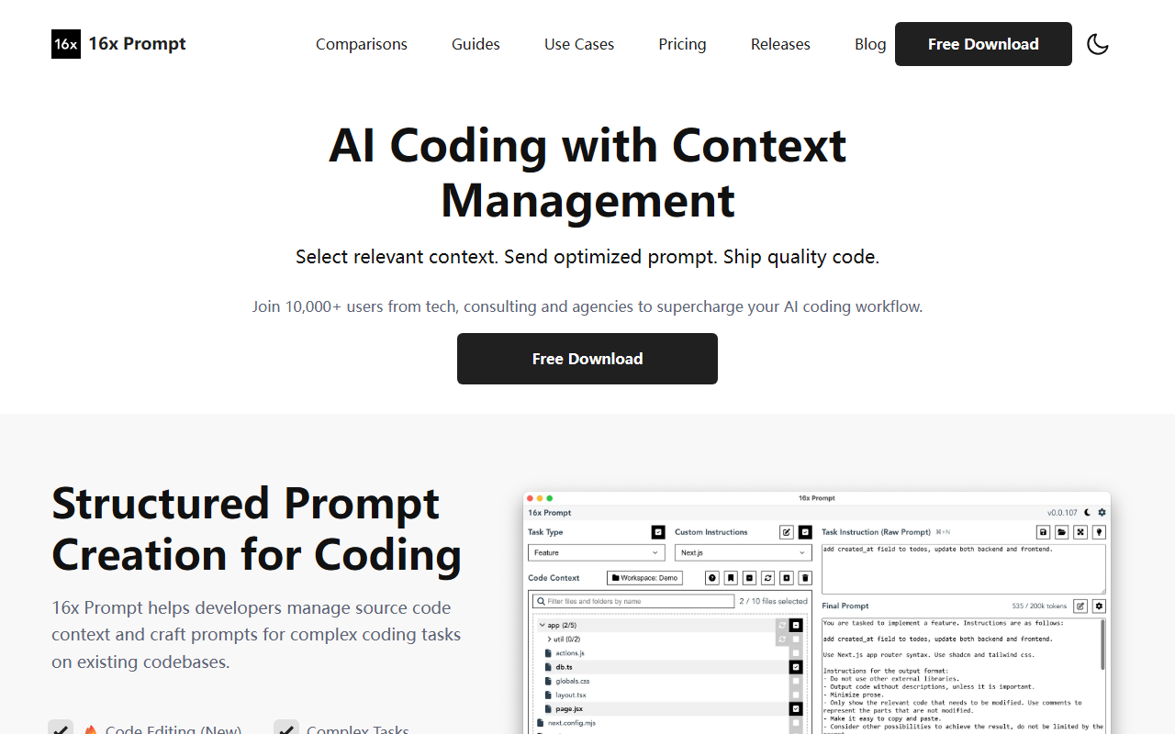Click the deselect-all minus icon in Code Context toolbar
Screen dimensions: 1175x734
[x=749, y=578]
